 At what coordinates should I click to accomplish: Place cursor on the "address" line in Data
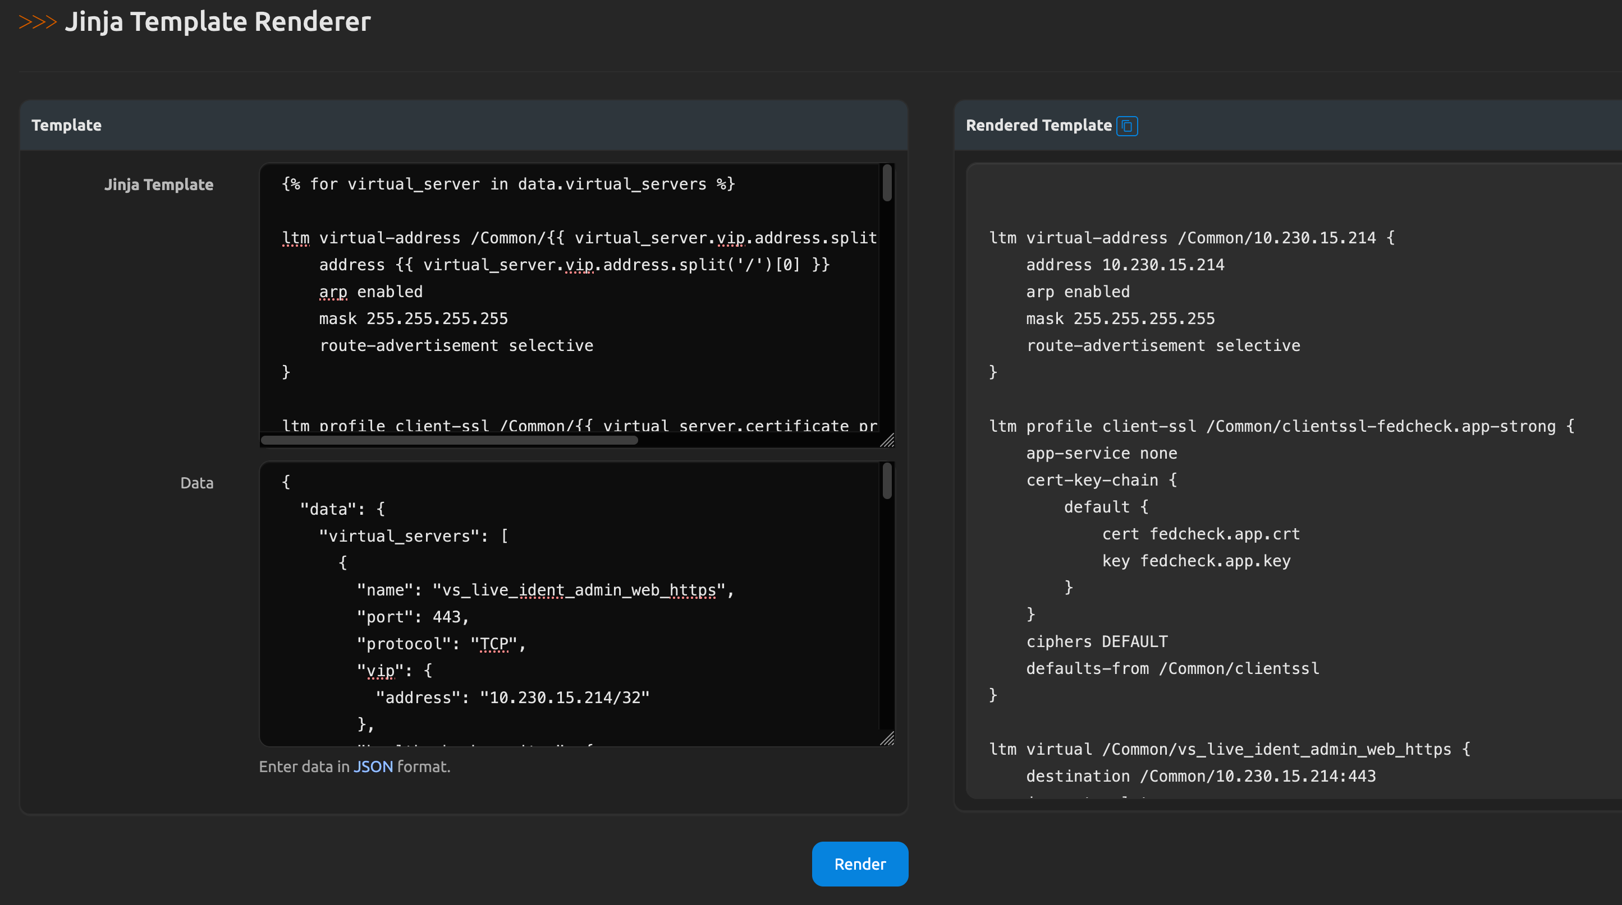click(511, 698)
